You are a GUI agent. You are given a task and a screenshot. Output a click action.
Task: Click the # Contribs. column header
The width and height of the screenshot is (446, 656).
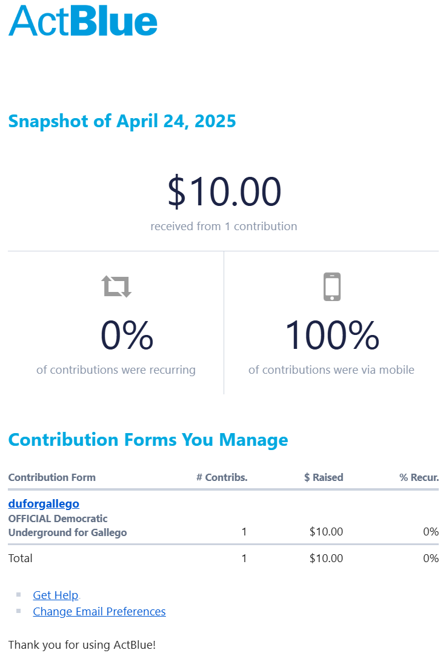coord(222,477)
